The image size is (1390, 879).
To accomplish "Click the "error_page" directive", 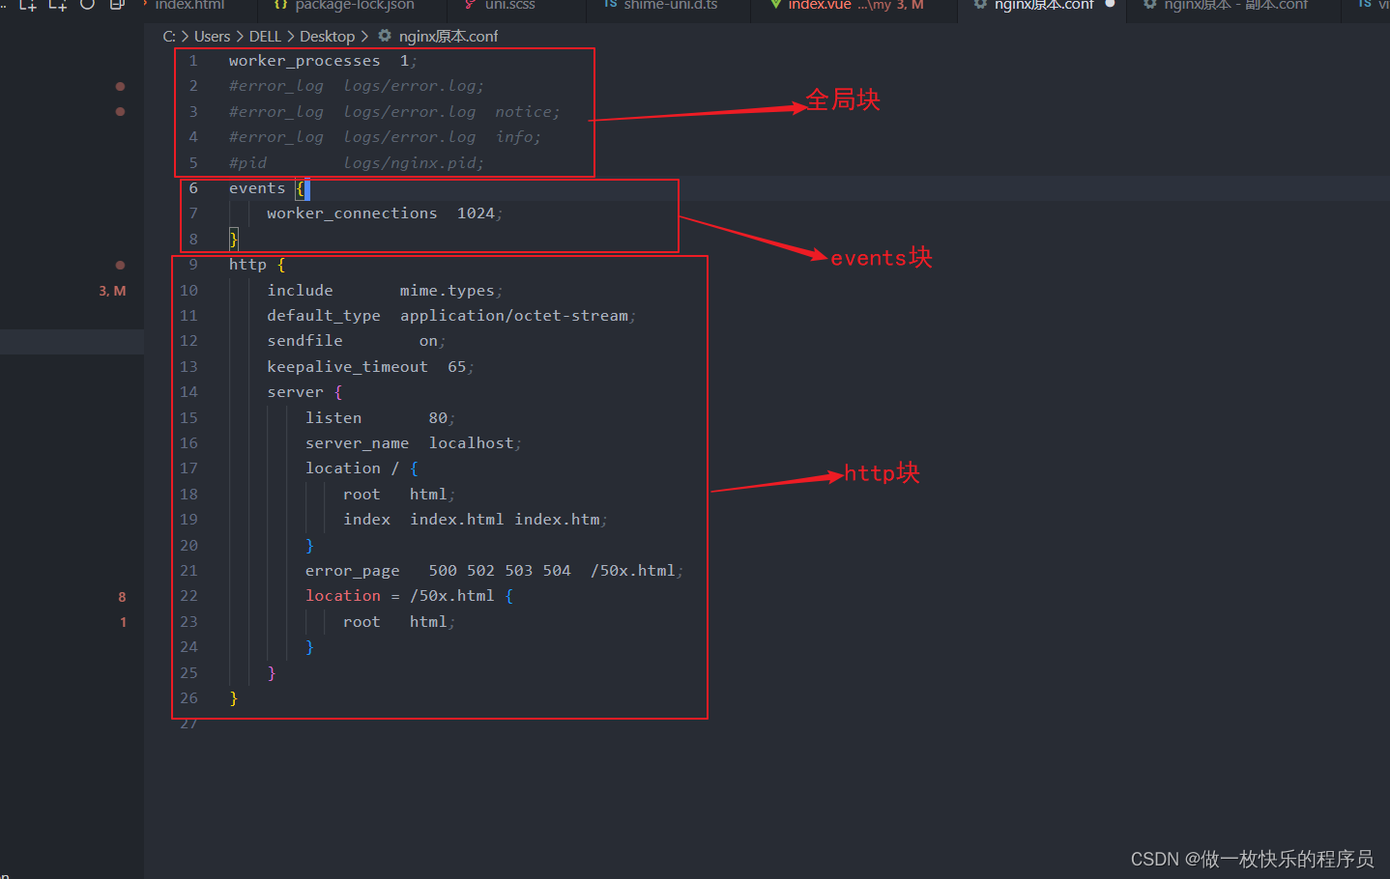I will pyautogui.click(x=352, y=571).
